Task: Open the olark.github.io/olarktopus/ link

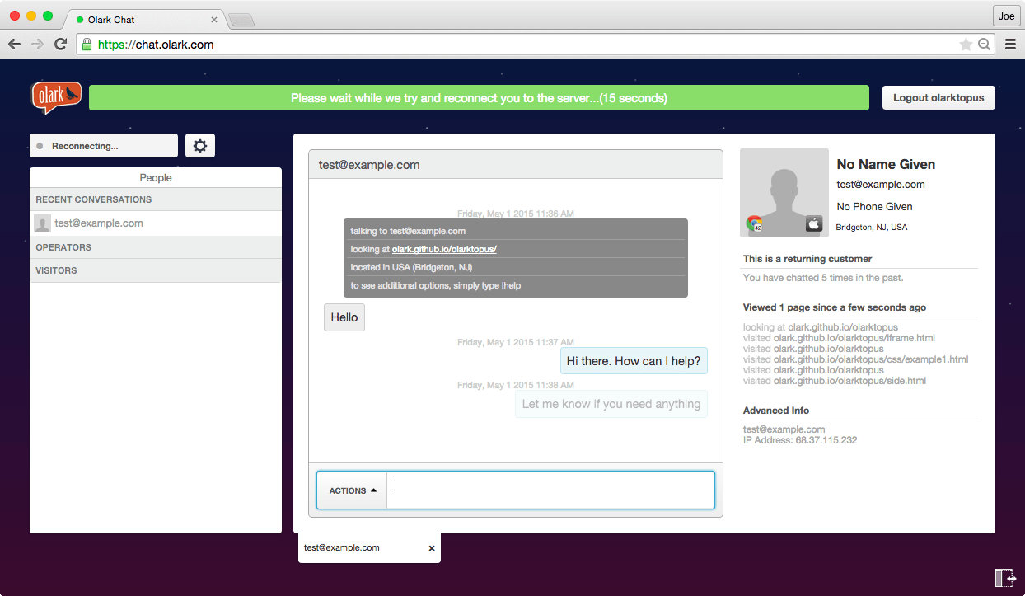Action: click(x=444, y=249)
